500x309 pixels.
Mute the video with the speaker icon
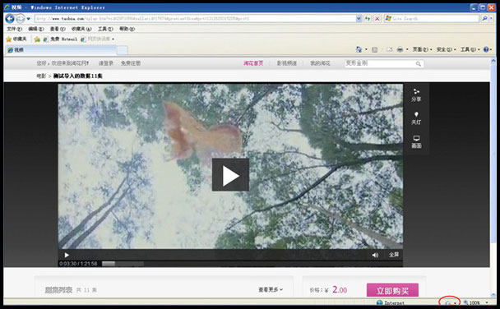click(x=375, y=255)
